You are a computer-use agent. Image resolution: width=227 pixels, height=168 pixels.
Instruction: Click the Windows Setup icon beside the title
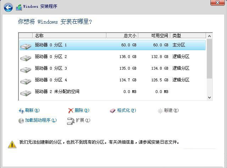tap(19, 7)
